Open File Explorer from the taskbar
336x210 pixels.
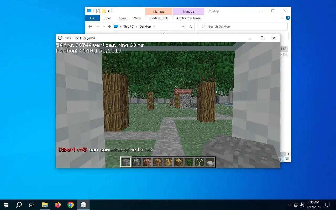click(45, 205)
